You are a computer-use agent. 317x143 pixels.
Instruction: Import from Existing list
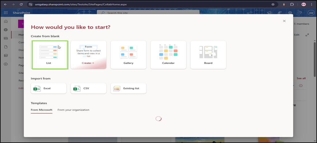click(128, 88)
